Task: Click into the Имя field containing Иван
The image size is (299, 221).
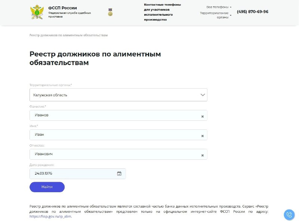Action: (118, 135)
